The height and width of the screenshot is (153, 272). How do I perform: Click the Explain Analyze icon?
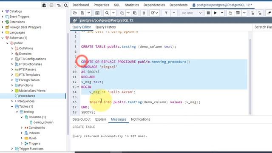[238, 13]
